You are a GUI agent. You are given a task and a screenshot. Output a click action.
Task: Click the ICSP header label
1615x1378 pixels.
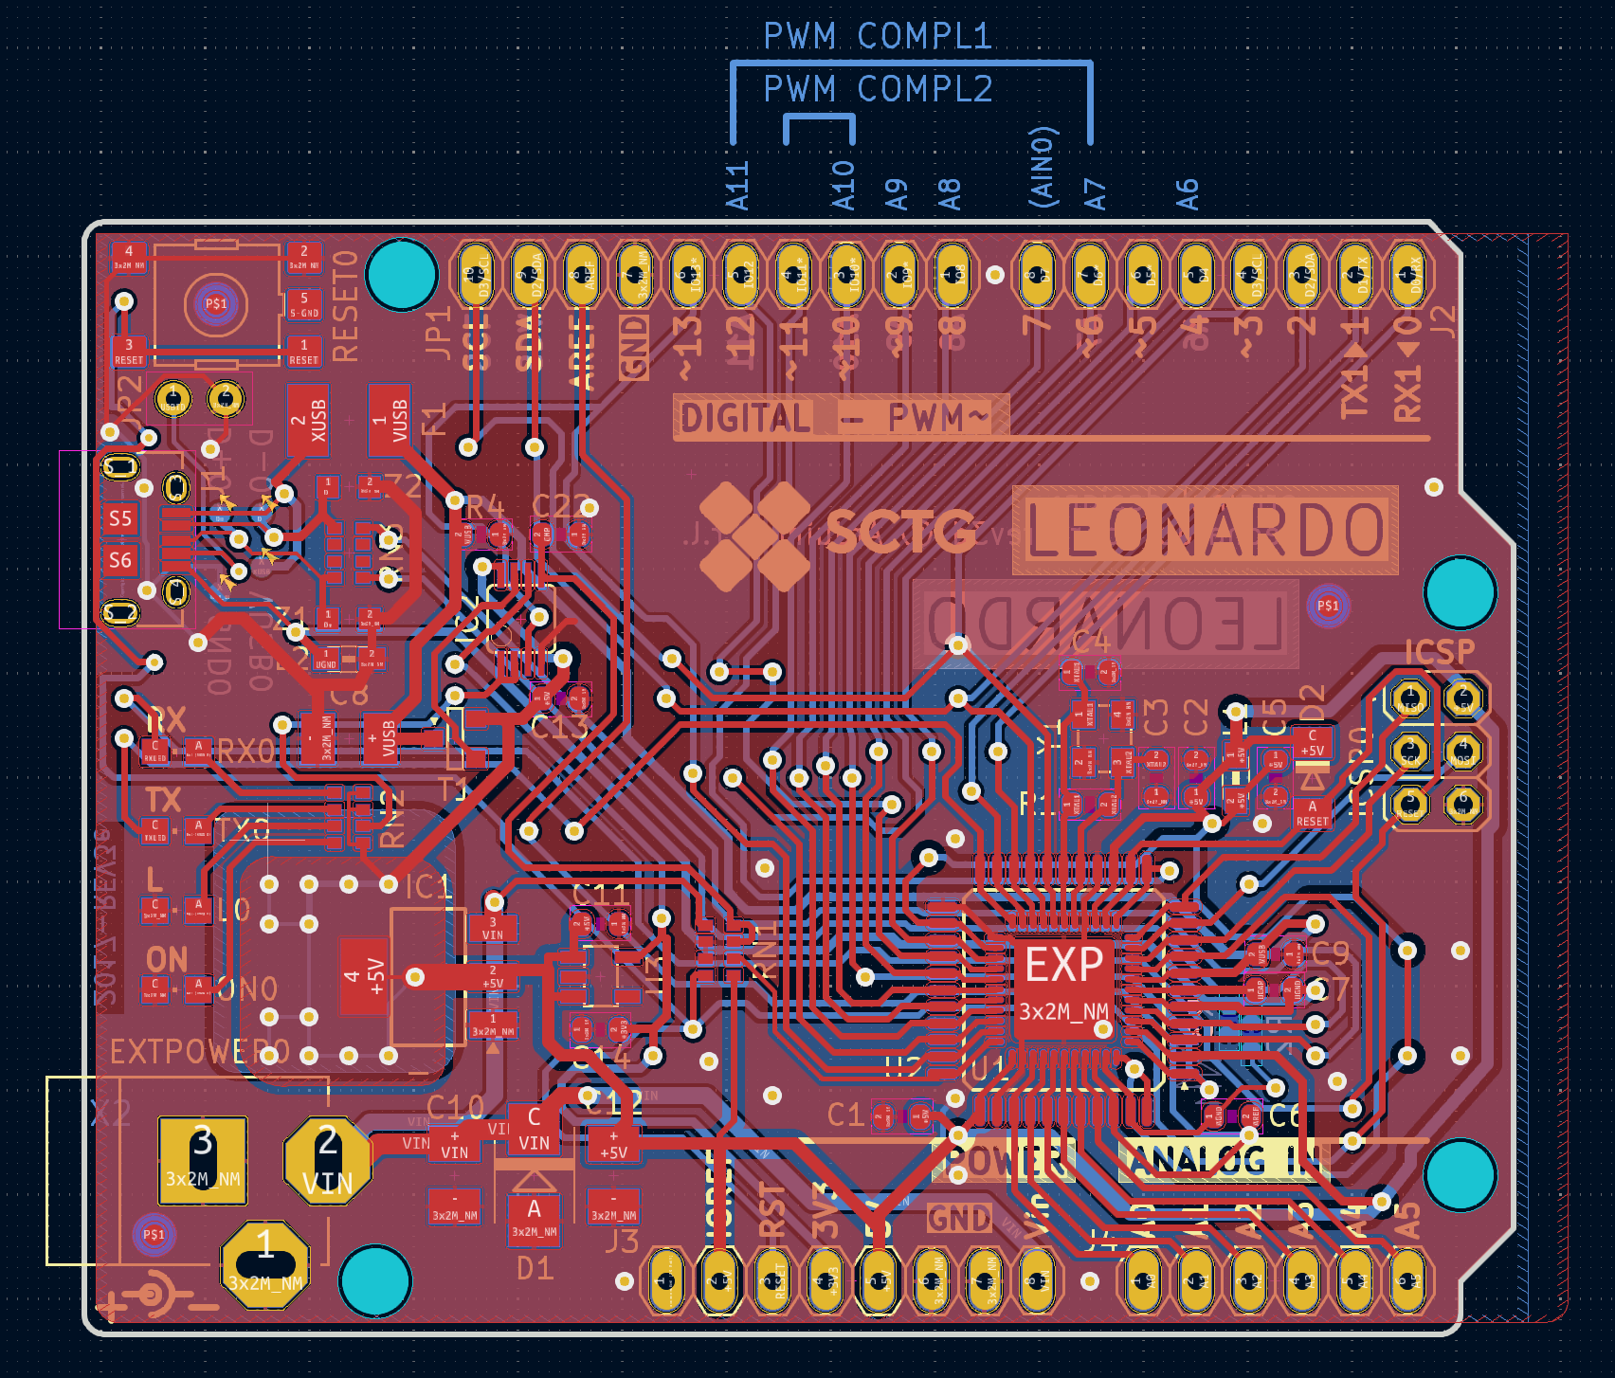[1439, 652]
